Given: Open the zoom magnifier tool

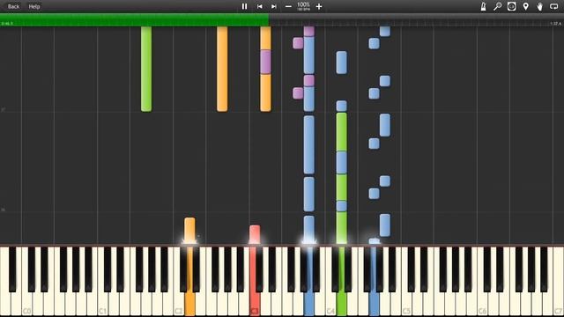Looking at the screenshot, I should click(x=497, y=6).
